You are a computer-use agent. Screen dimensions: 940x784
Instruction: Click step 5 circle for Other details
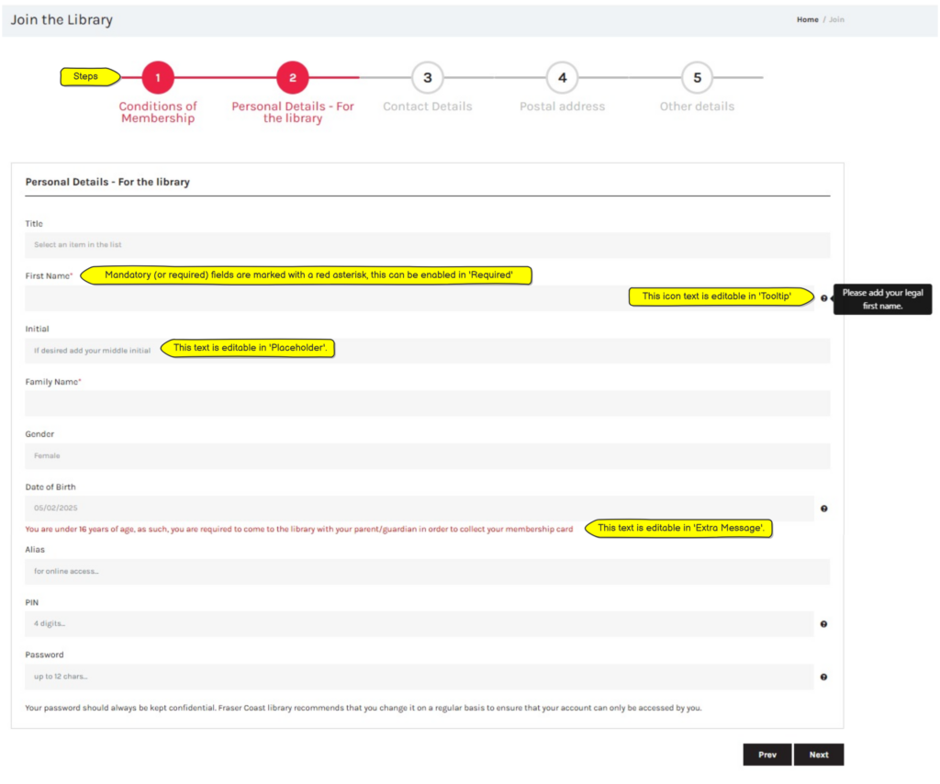(x=698, y=78)
